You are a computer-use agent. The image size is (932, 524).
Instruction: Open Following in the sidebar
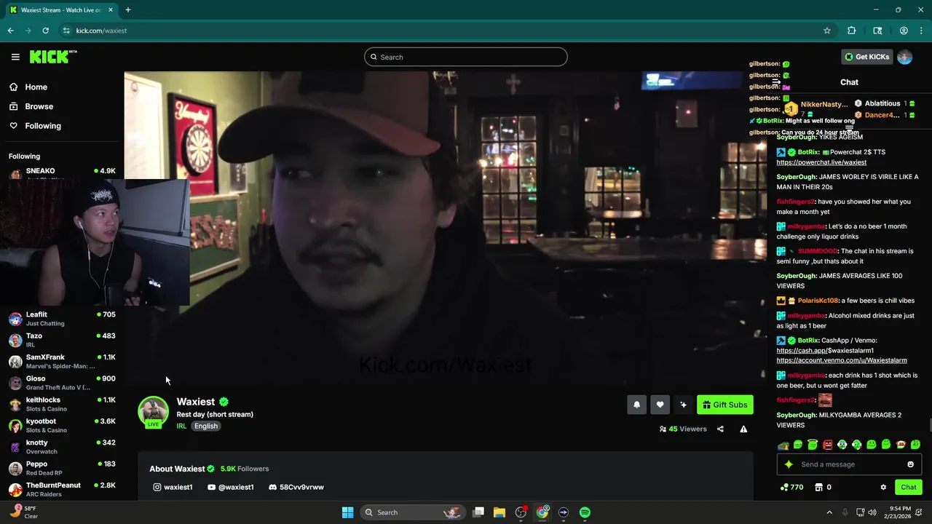point(35,126)
